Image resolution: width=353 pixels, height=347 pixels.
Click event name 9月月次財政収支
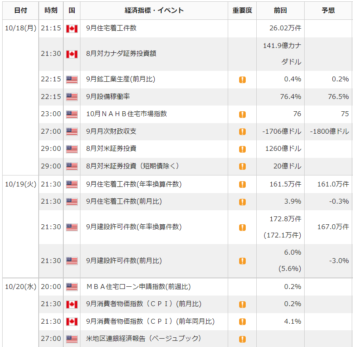111,131
